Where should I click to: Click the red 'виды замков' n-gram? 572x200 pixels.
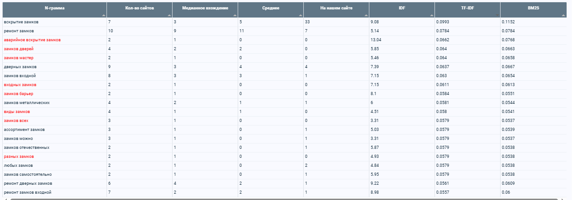[17, 112]
